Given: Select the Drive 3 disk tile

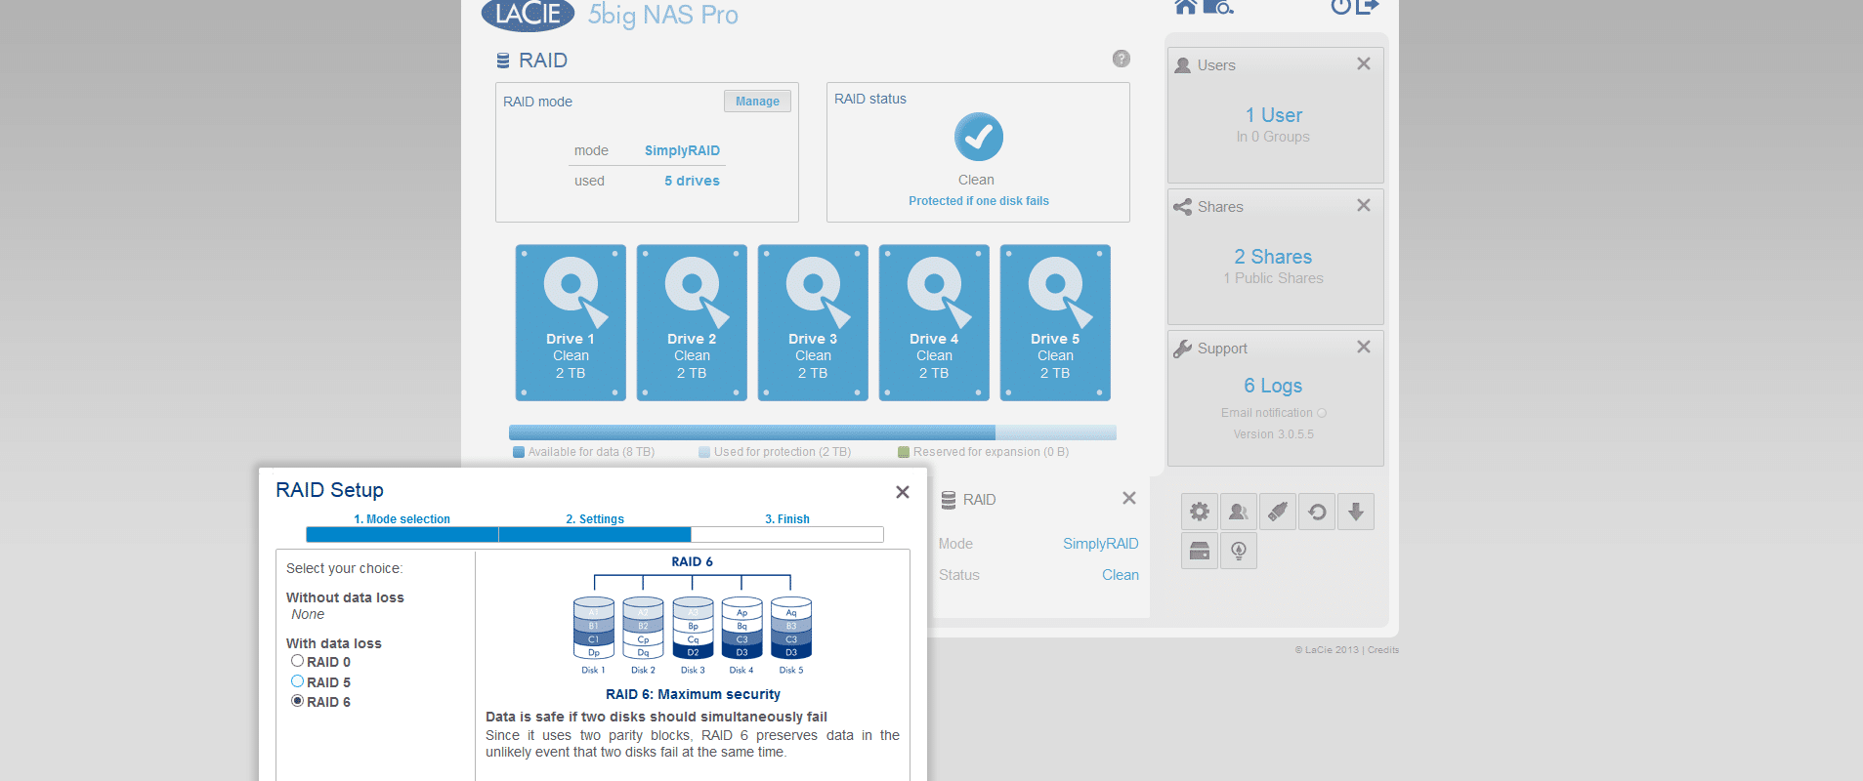Looking at the screenshot, I should coord(813,322).
